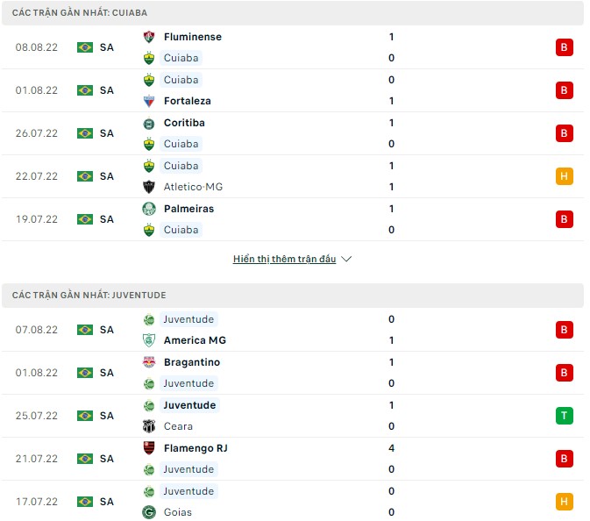Open the 'Hiển thị thêm trận đấu' link
Image resolution: width=590 pixels, height=521 pixels.
coord(285,260)
